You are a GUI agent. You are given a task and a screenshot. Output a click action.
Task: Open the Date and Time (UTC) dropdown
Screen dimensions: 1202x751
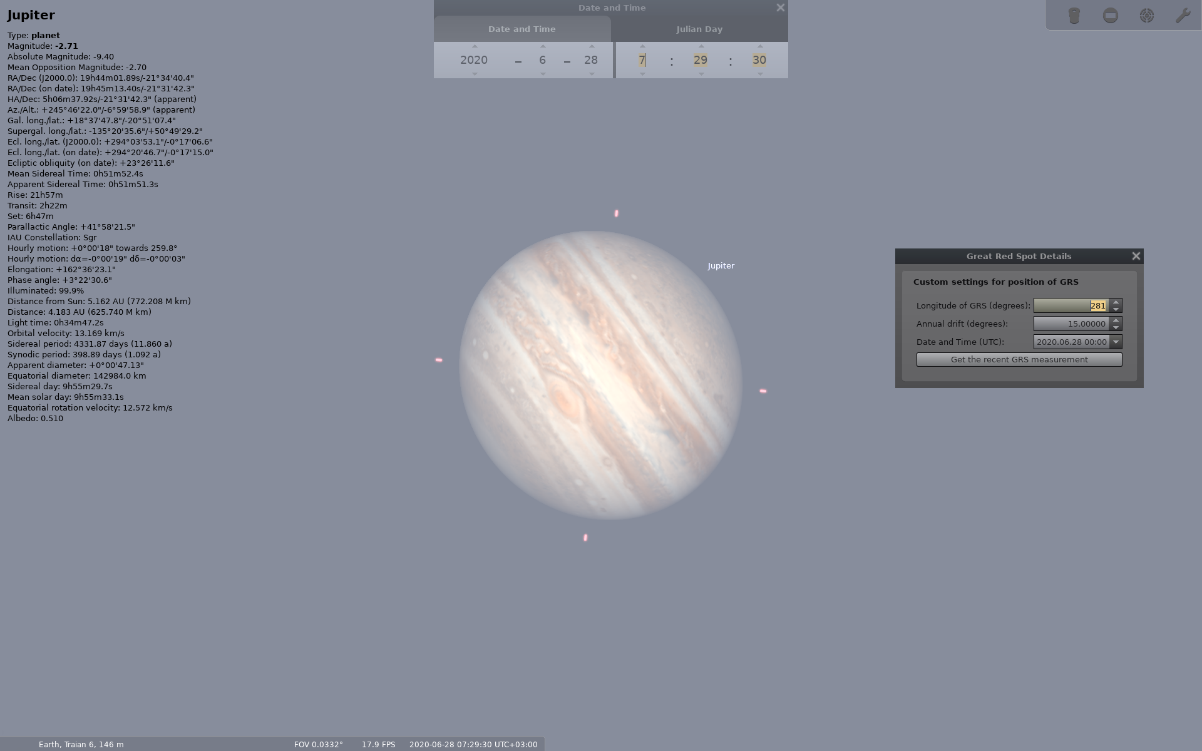tap(1116, 342)
